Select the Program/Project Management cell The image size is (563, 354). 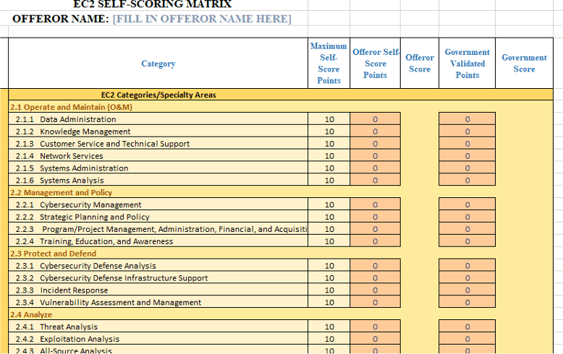pyautogui.click(x=158, y=228)
